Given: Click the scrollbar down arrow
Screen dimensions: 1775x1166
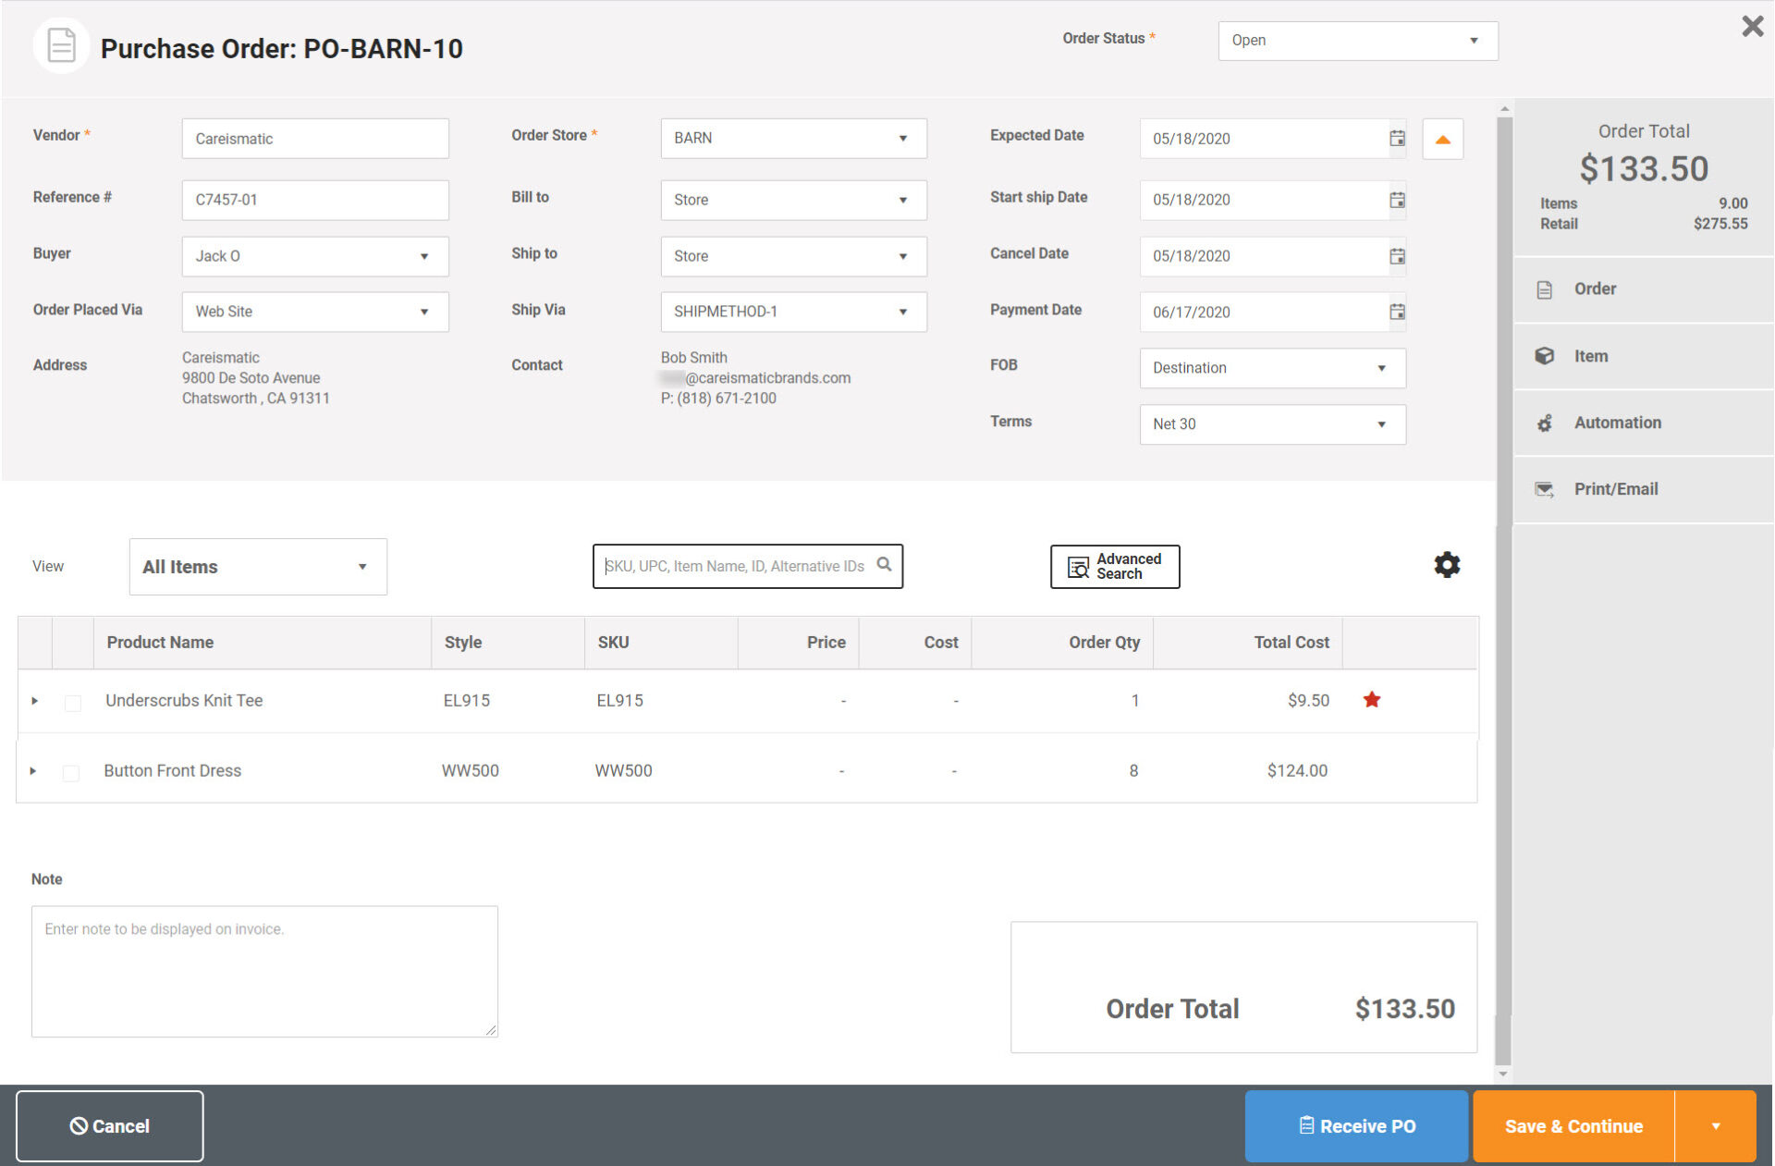Looking at the screenshot, I should (x=1503, y=1074).
